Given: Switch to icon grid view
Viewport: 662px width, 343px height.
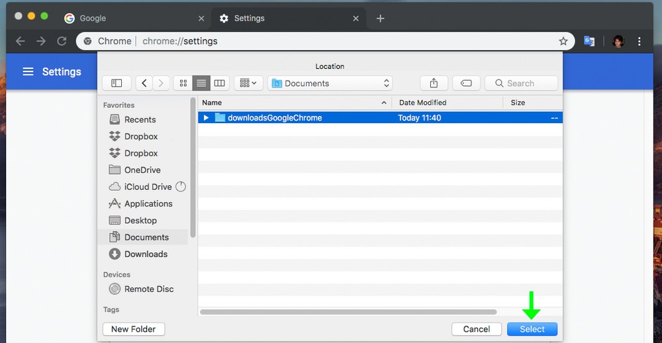Looking at the screenshot, I should (183, 83).
